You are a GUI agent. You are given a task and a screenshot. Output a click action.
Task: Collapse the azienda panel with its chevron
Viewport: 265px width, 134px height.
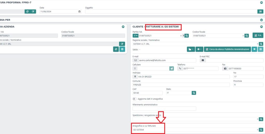(123, 27)
